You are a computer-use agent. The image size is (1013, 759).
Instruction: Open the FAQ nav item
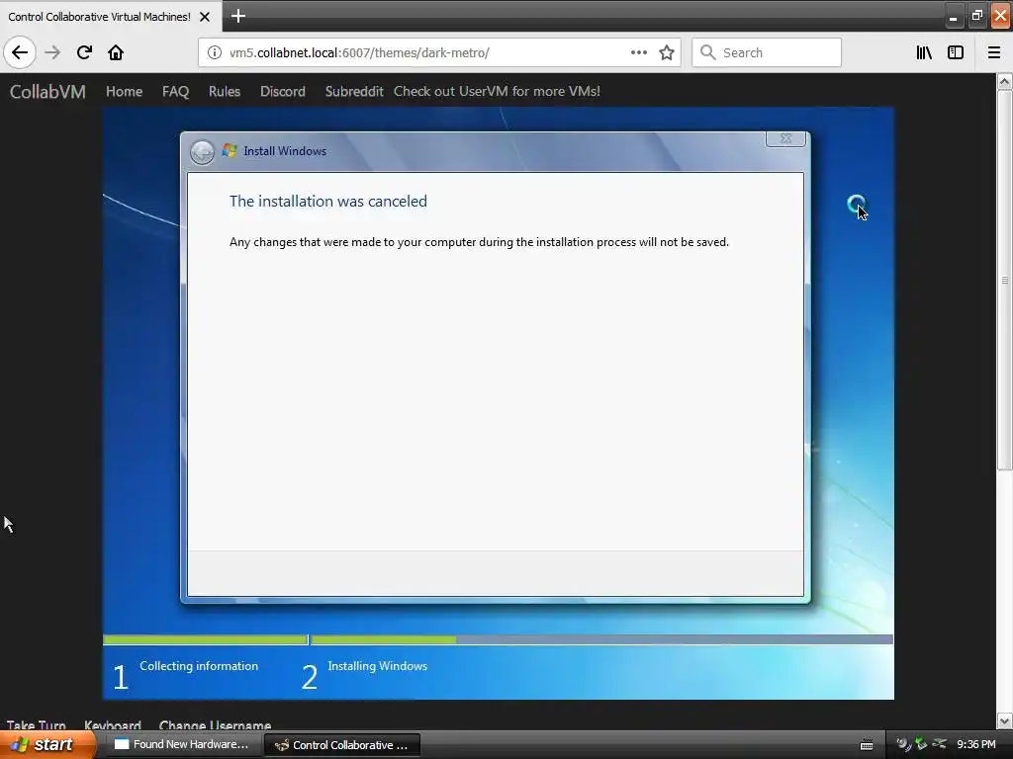click(x=175, y=92)
